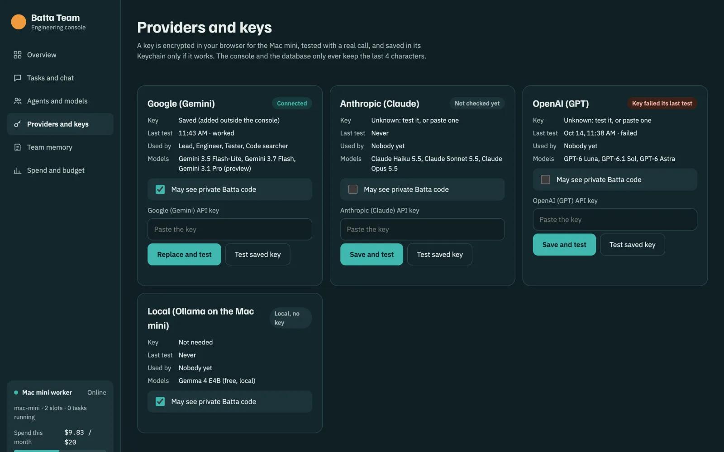Click the Spend and budget chart icon

(18, 170)
